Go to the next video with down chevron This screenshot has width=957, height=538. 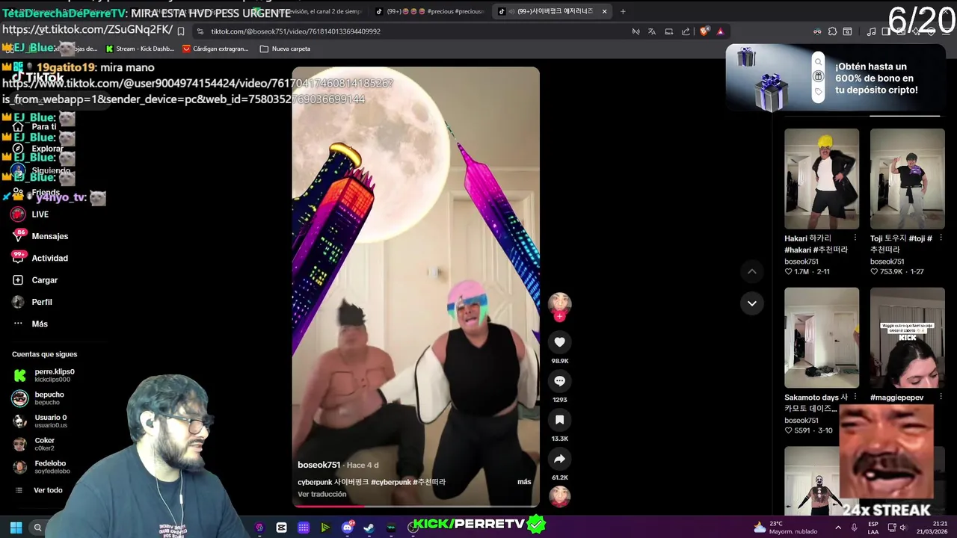coord(751,303)
